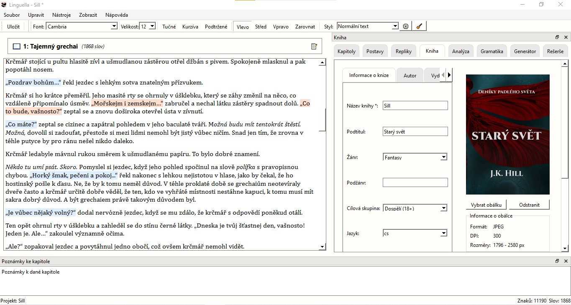571x305 pixels.
Task: Close the Kniha panel
Action: [x=566, y=37]
